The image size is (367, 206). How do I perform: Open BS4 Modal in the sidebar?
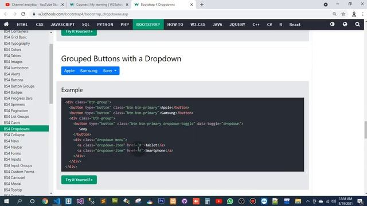click(13, 184)
